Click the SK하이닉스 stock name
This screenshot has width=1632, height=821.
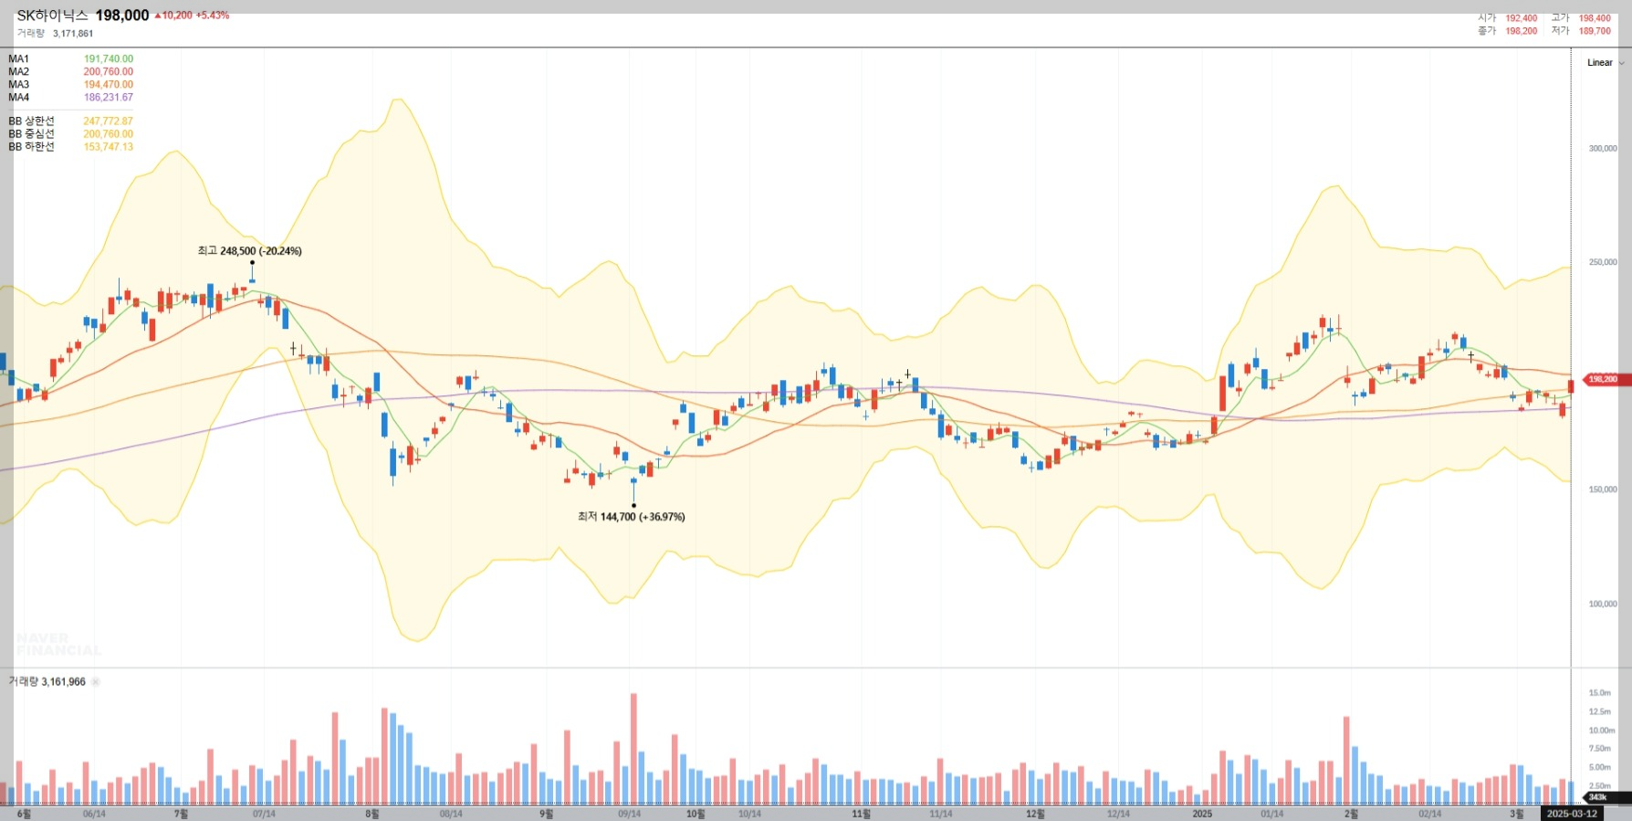52,16
